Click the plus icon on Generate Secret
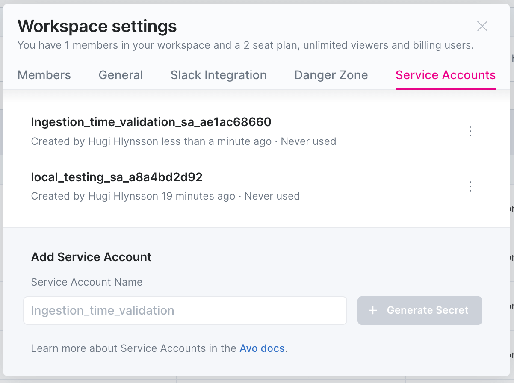Viewport: 514px width, 383px height. click(x=373, y=311)
